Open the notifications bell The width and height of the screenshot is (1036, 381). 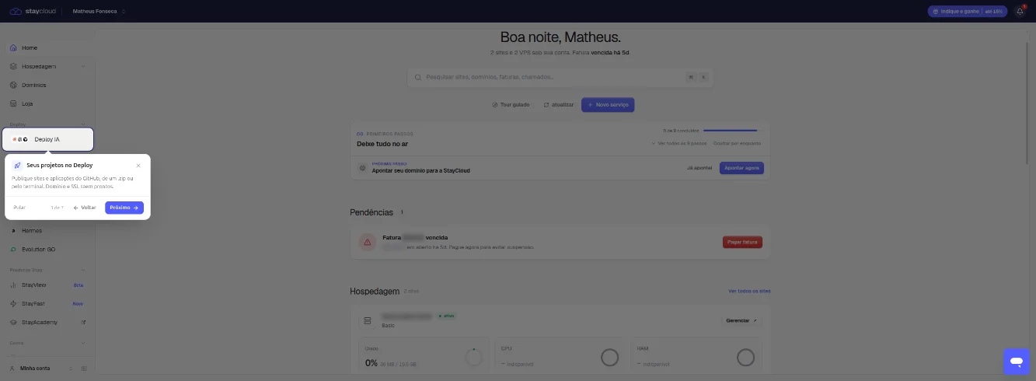click(x=1020, y=11)
